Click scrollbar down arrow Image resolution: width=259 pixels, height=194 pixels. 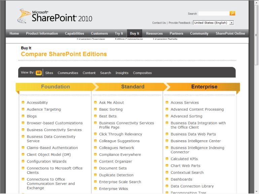pyautogui.click(x=256, y=192)
